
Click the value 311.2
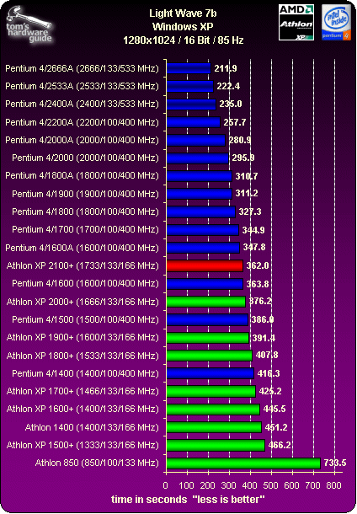247,193
